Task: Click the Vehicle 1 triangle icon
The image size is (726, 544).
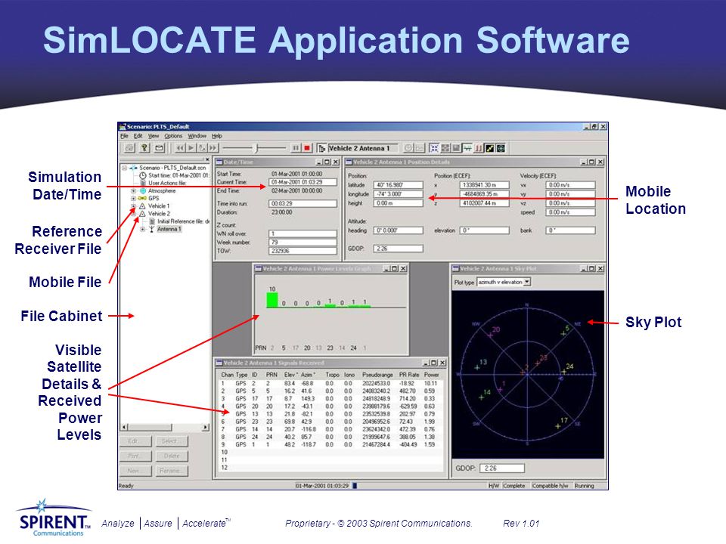Action: [x=143, y=206]
